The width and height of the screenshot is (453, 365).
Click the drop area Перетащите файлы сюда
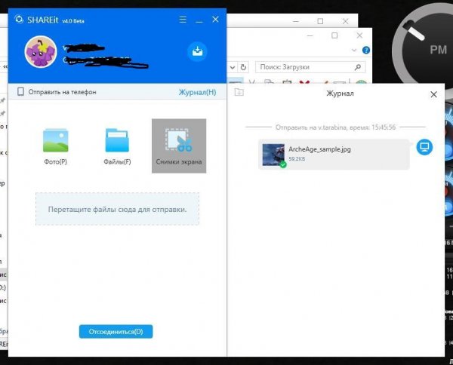[117, 209]
